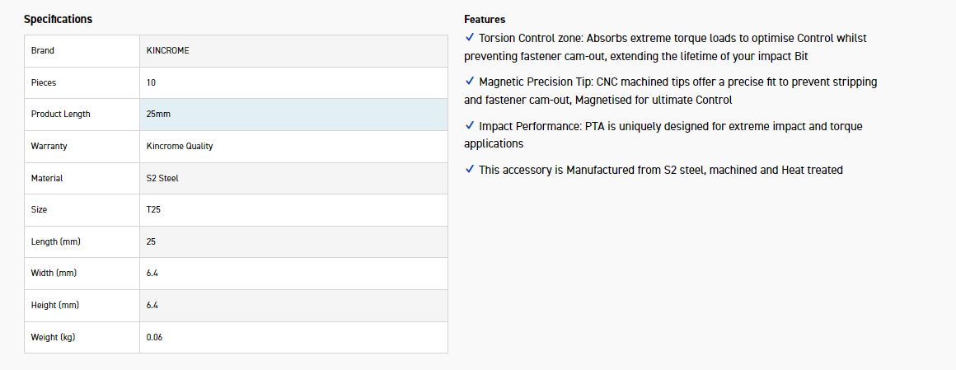Select the Kincrome Quality warranty value

point(180,147)
